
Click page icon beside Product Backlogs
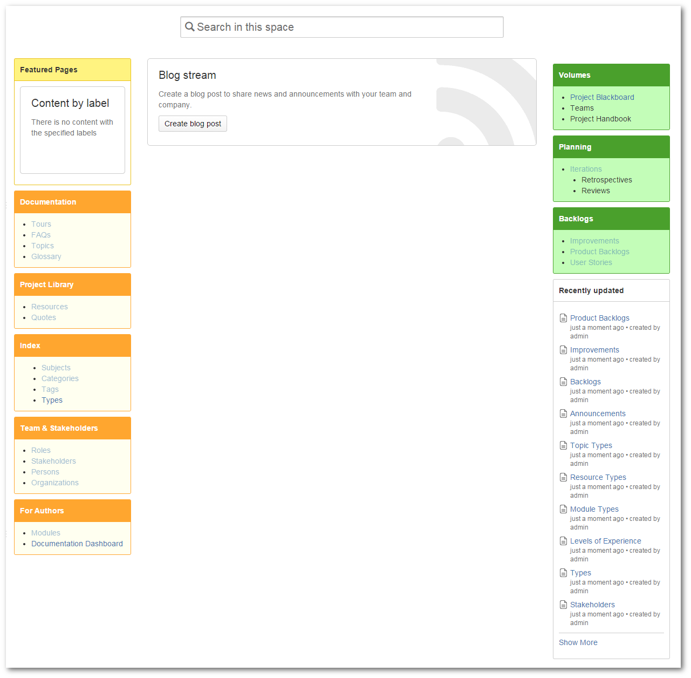pyautogui.click(x=563, y=318)
